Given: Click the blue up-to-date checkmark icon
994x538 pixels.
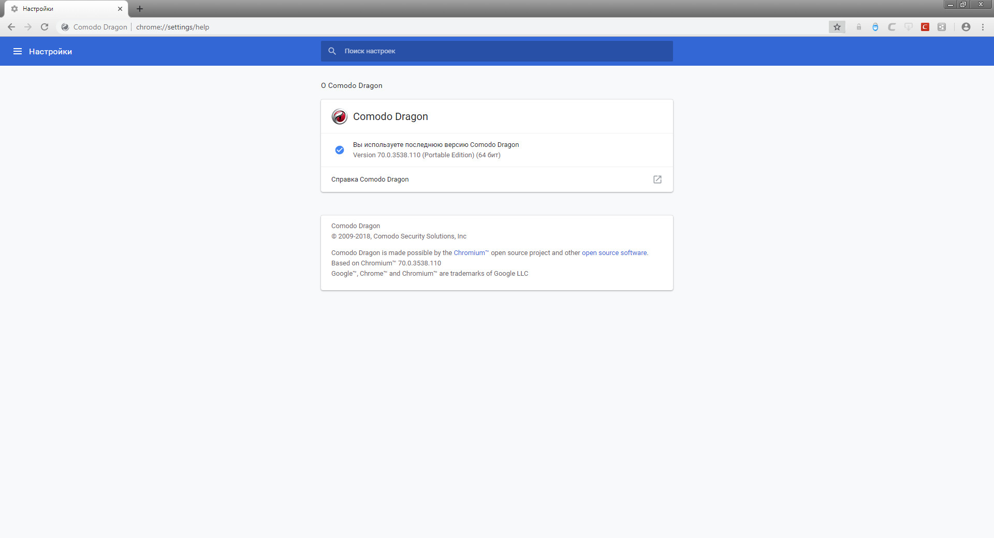Looking at the screenshot, I should 340,150.
